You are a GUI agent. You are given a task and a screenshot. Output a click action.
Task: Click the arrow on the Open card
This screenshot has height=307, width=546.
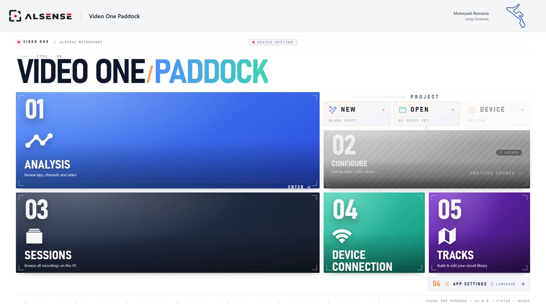[452, 110]
